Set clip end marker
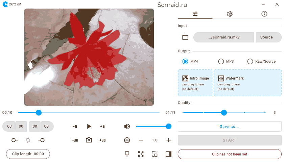 coord(42,140)
